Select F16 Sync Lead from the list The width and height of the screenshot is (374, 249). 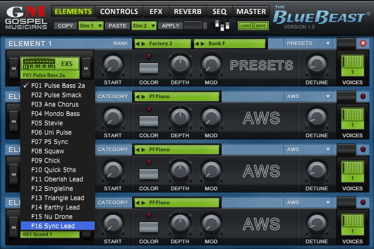point(58,226)
